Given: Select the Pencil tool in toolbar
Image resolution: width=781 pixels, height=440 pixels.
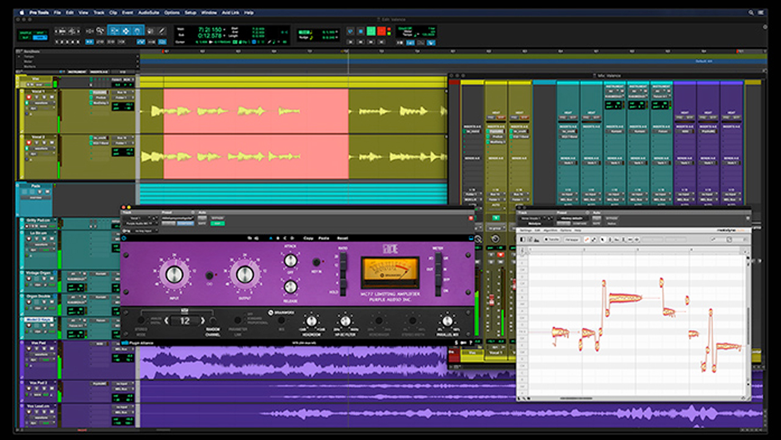Looking at the screenshot, I should click(x=162, y=31).
